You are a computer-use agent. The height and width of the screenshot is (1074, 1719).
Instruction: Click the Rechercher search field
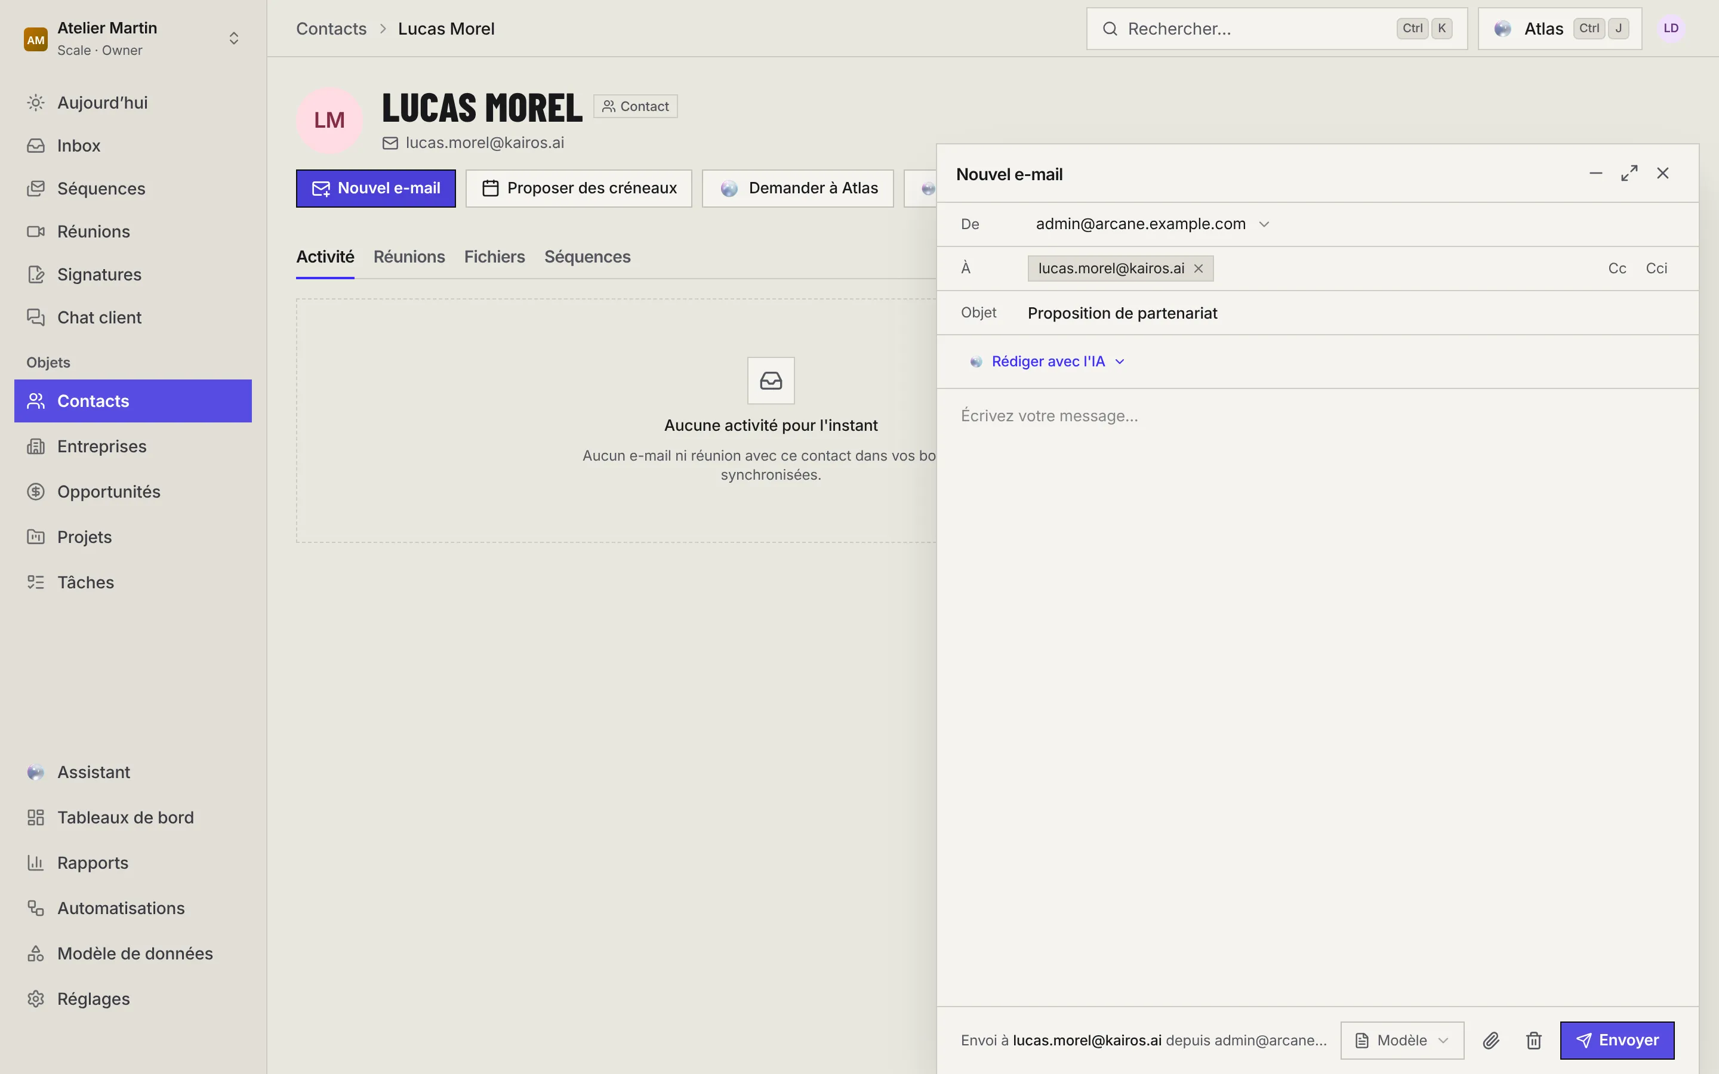click(1277, 29)
